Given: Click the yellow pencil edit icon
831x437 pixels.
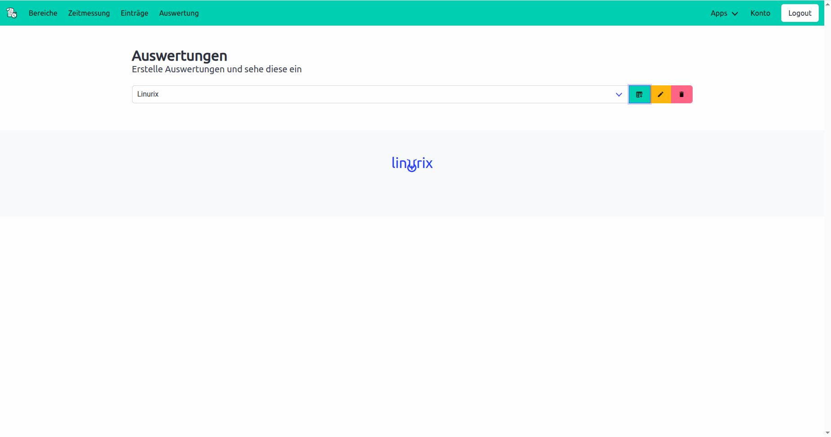Looking at the screenshot, I should tap(660, 94).
